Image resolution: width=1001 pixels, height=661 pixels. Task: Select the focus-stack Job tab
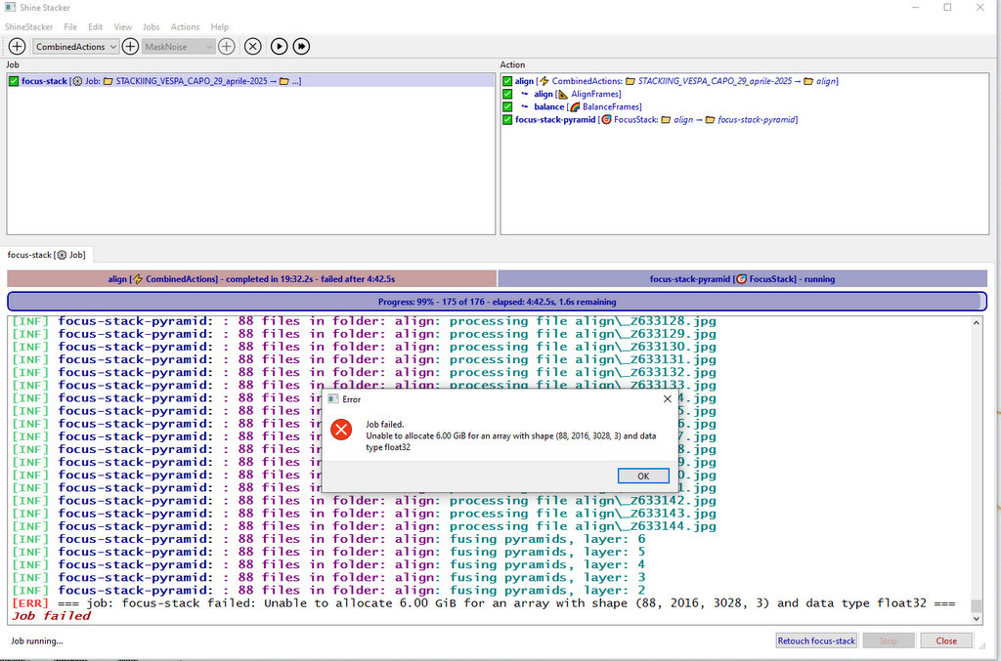tap(46, 255)
